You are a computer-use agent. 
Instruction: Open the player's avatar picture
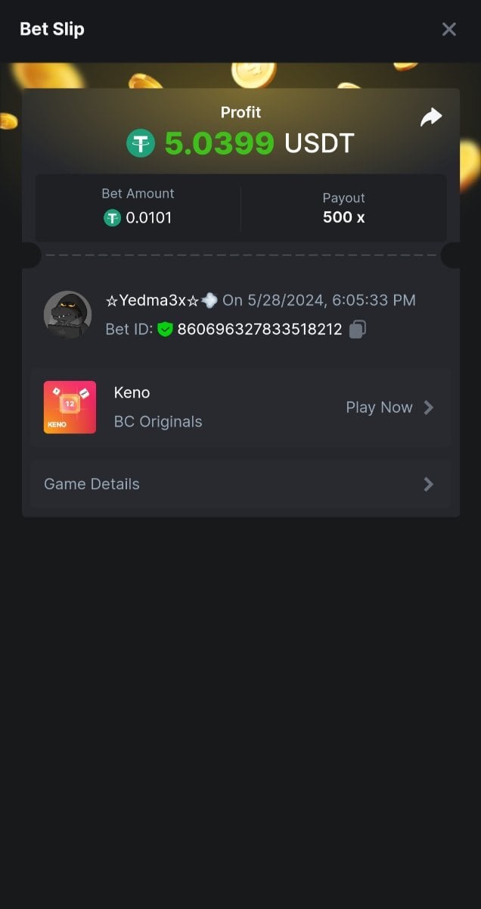(68, 314)
